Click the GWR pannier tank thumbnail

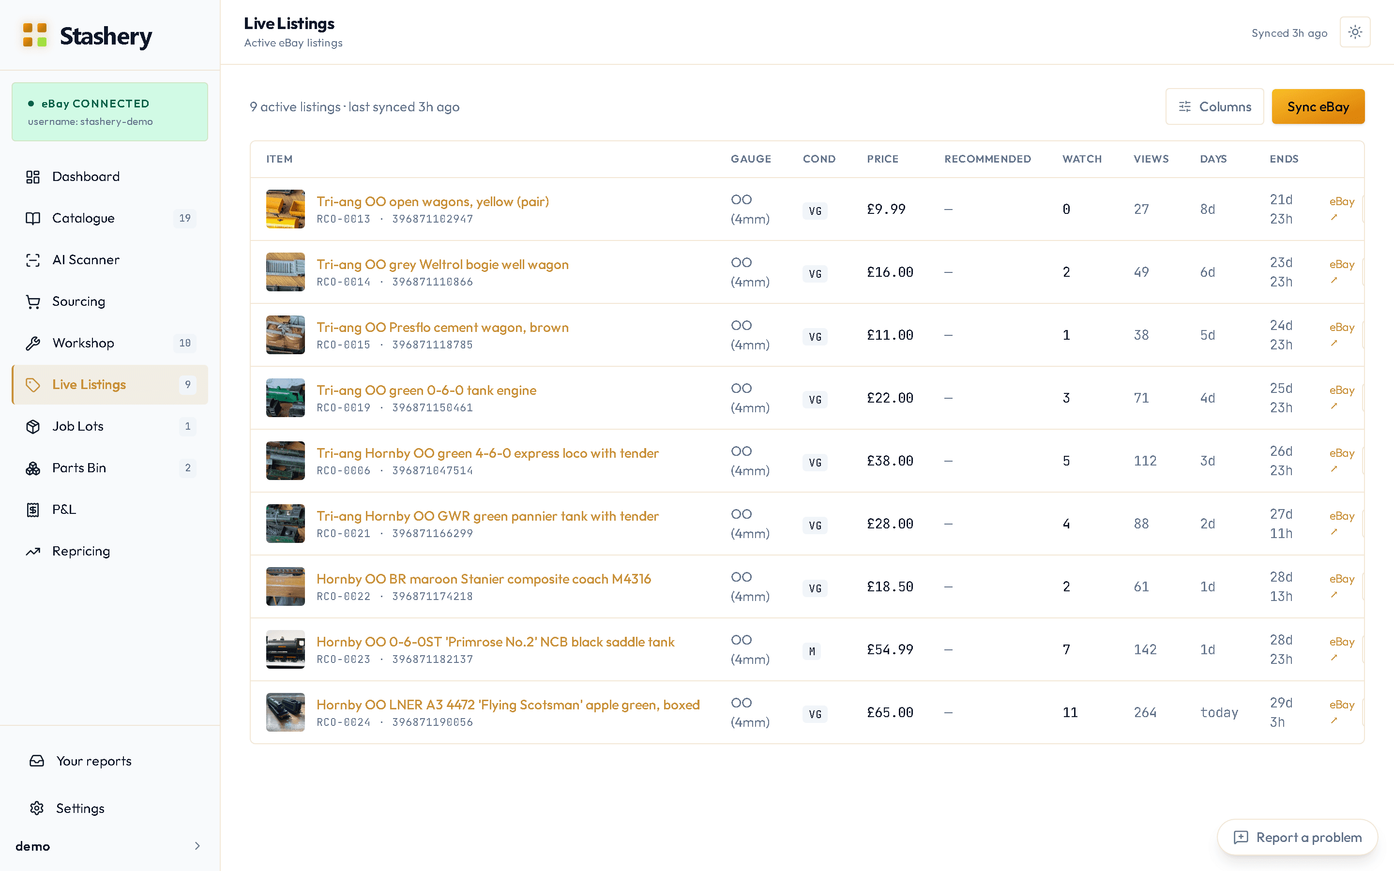285,524
